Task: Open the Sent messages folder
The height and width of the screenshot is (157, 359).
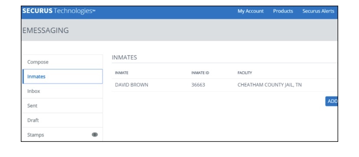Action: [x=62, y=106]
